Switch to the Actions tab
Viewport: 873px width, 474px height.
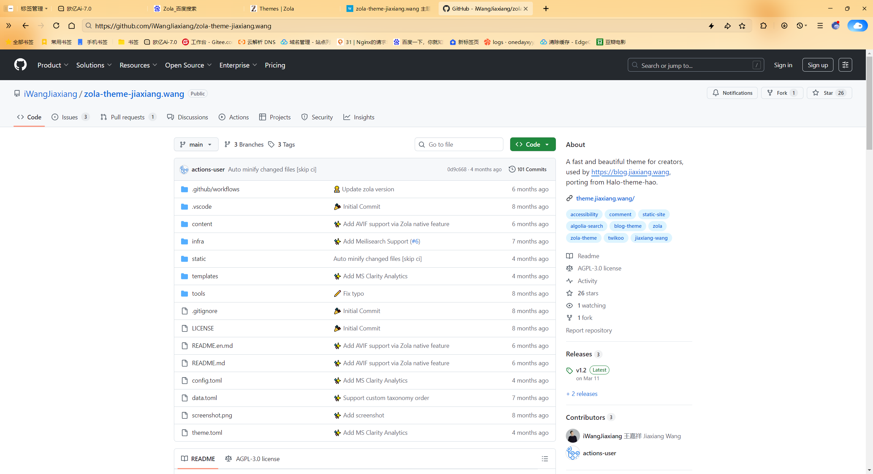click(x=234, y=117)
